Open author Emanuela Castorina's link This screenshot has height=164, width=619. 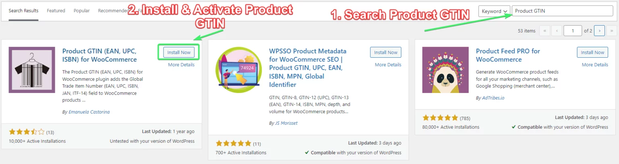click(x=89, y=112)
